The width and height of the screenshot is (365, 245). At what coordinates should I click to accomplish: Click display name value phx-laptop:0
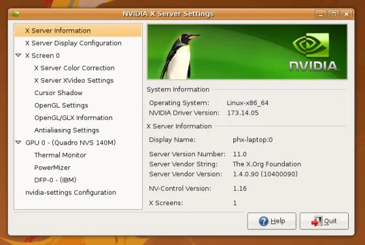[x=253, y=140]
